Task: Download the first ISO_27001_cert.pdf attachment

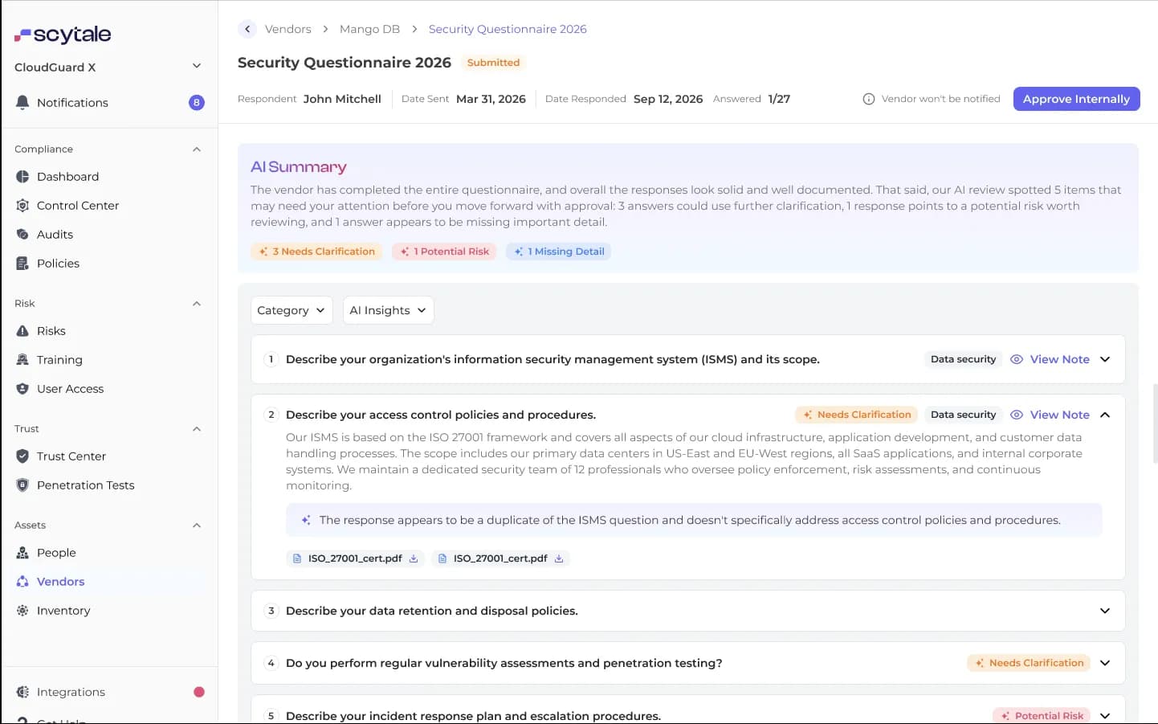Action: tap(414, 558)
